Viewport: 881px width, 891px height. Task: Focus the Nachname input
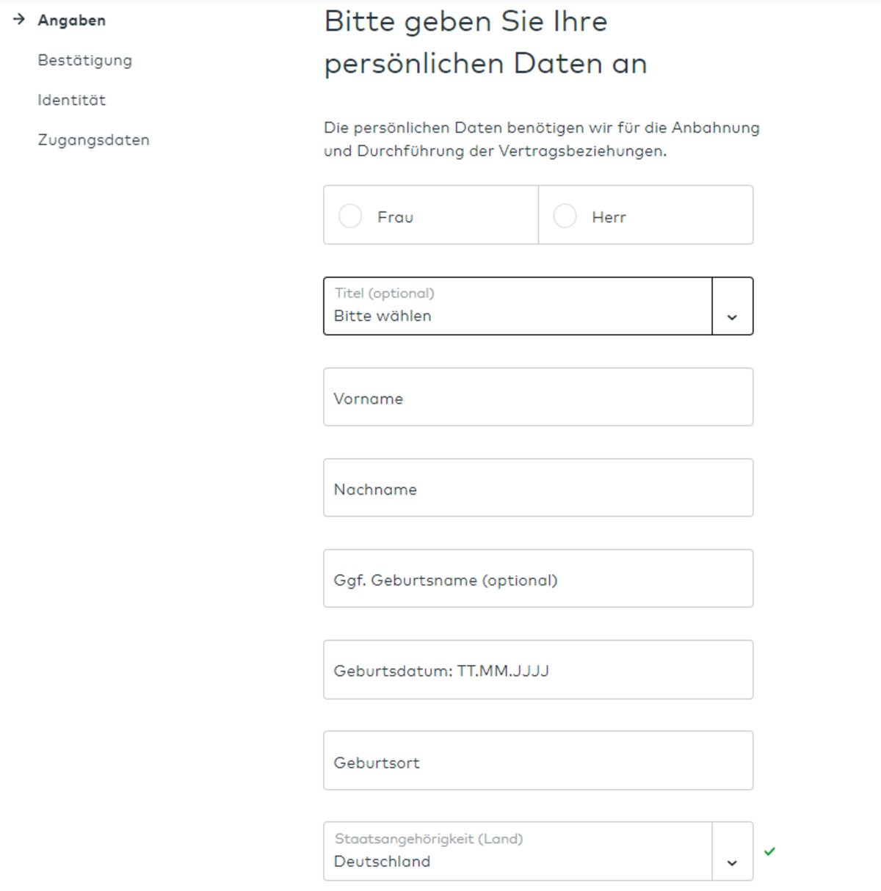pyautogui.click(x=538, y=487)
